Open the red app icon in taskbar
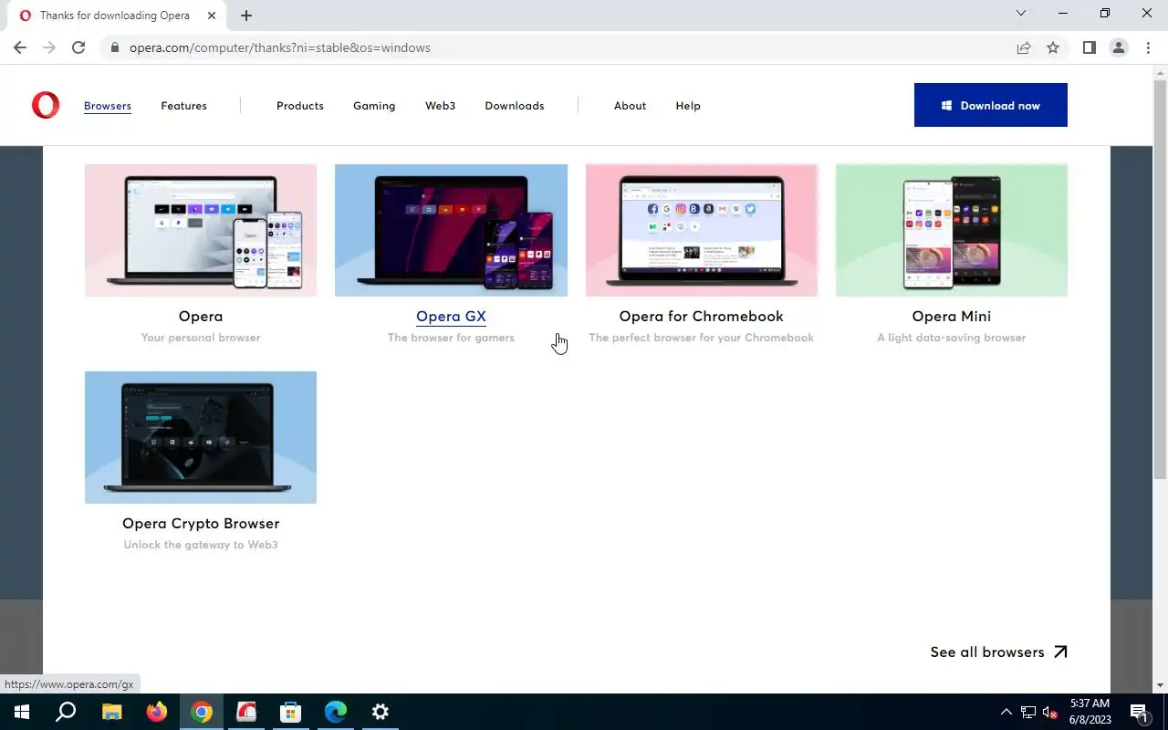 pos(246,712)
